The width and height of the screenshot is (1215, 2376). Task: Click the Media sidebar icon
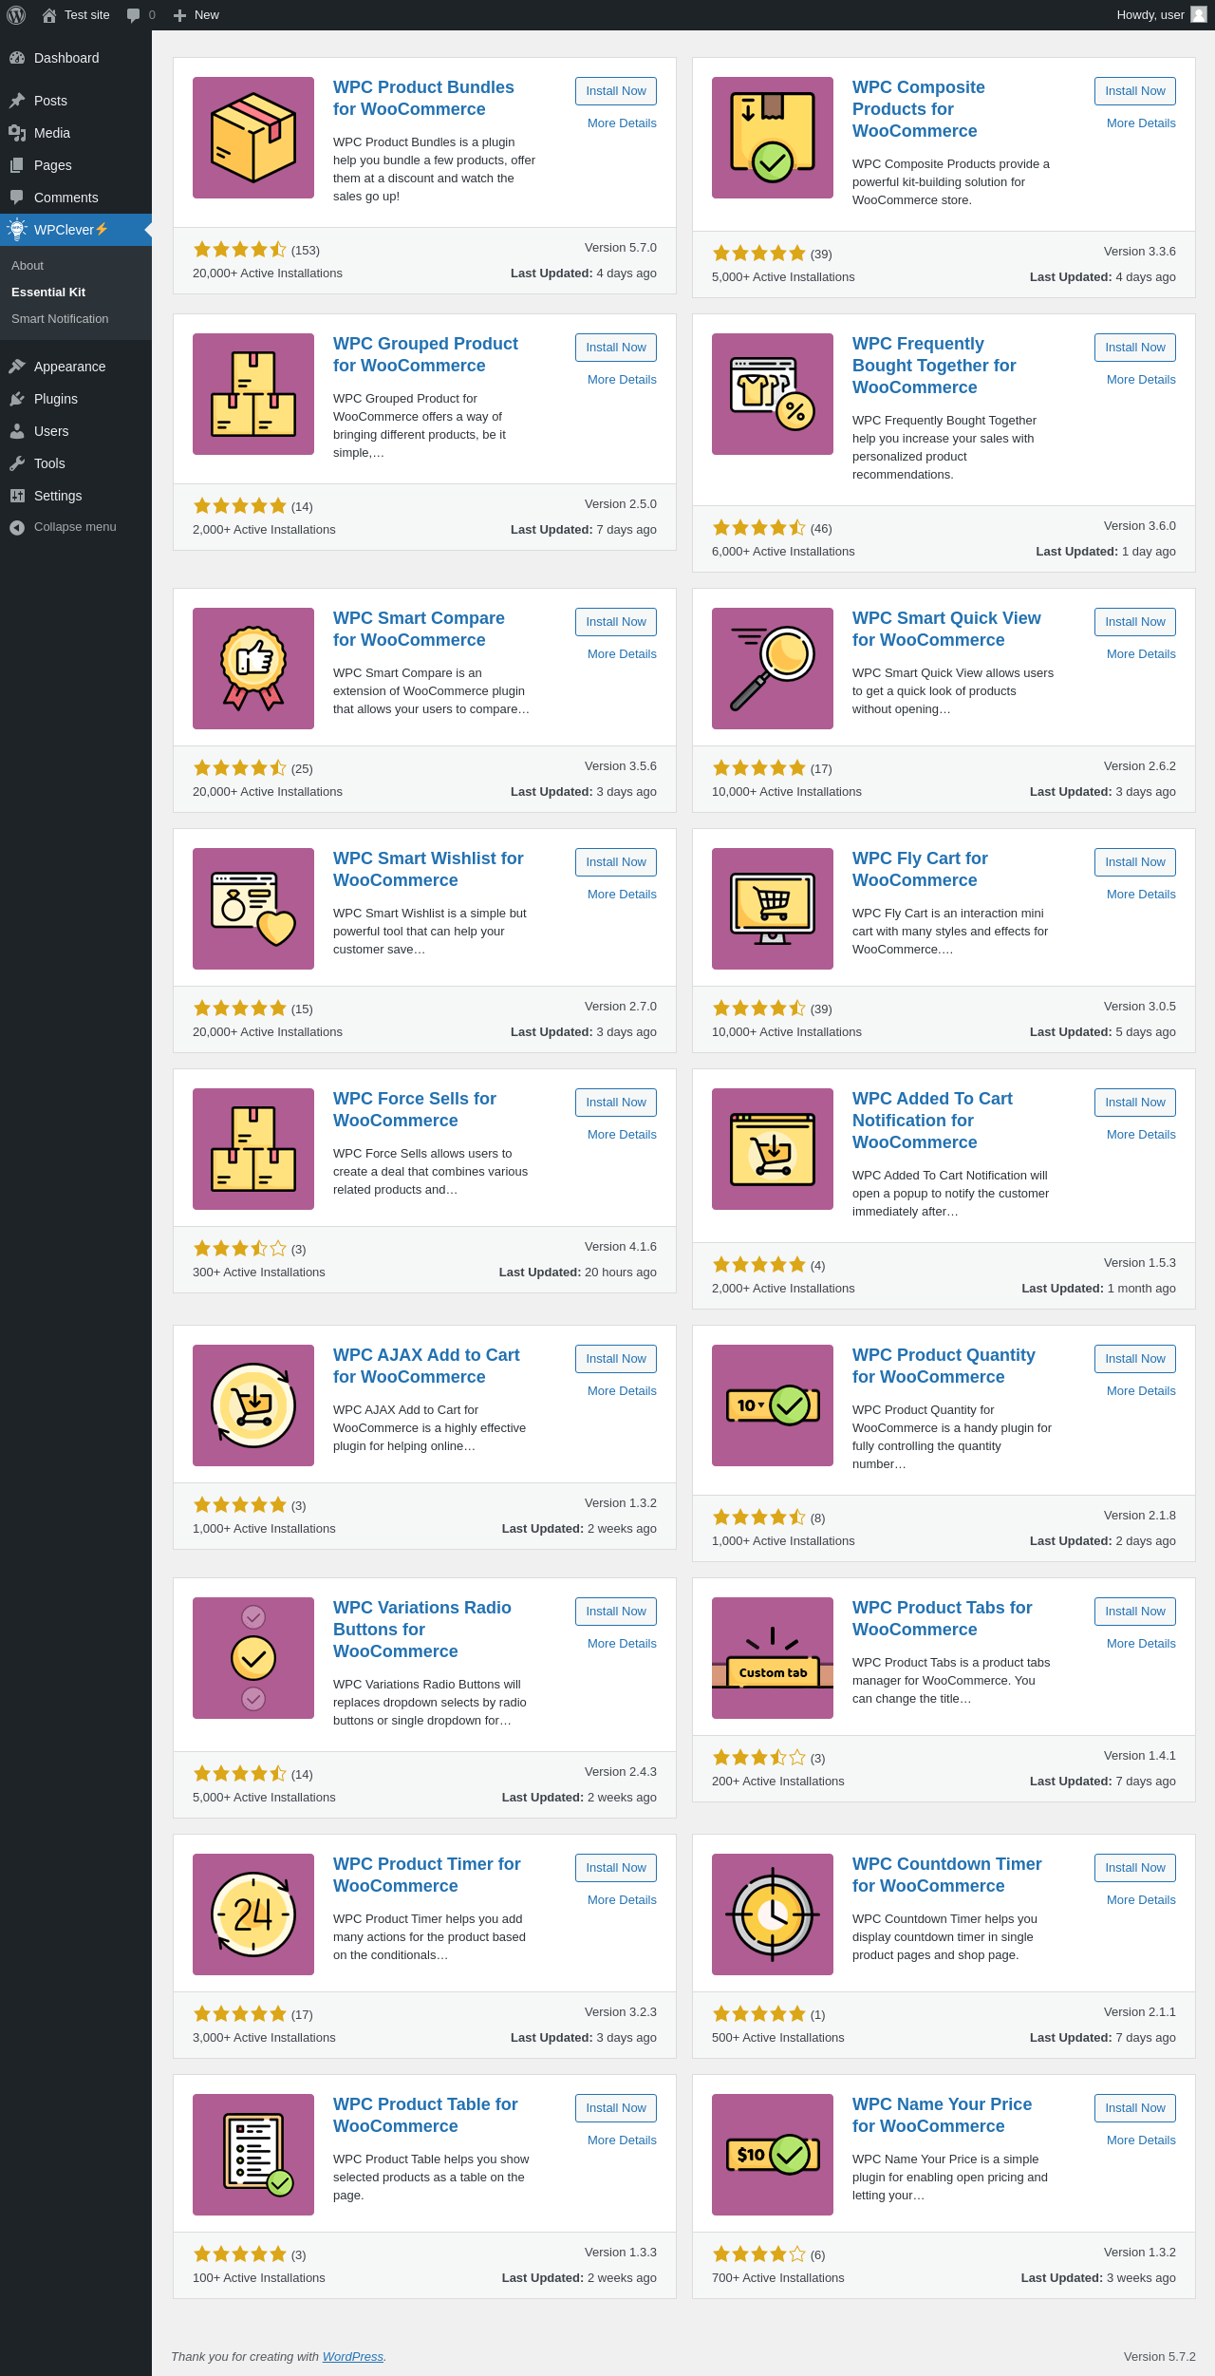[17, 133]
